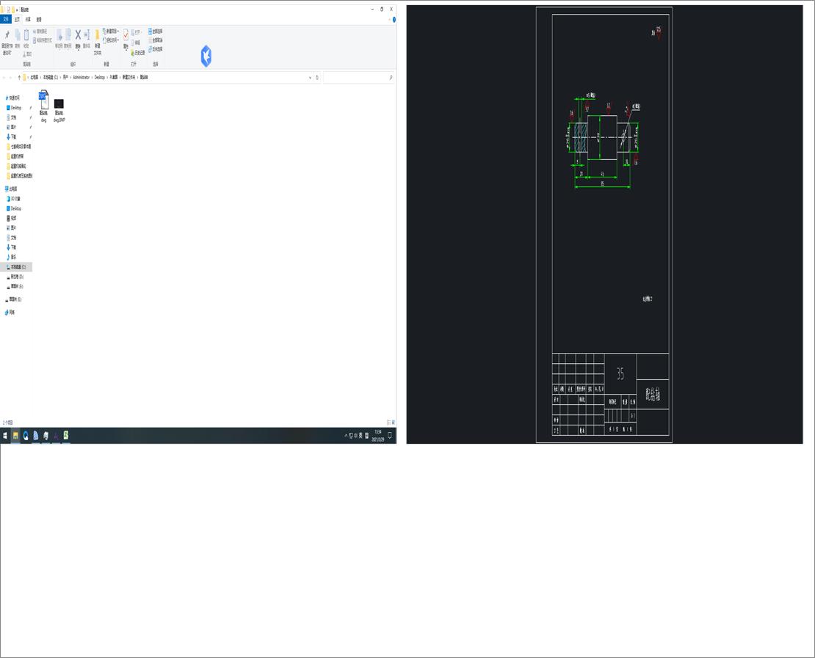Select pinned 文档 (Documents) under Quick access
Screen dimensions: 815x658
[13, 117]
